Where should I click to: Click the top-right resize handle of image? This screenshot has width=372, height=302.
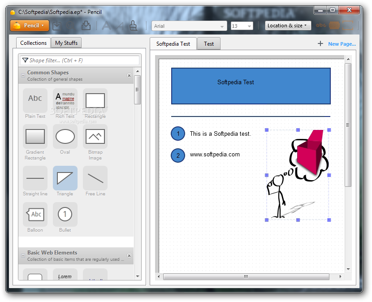[x=329, y=130]
